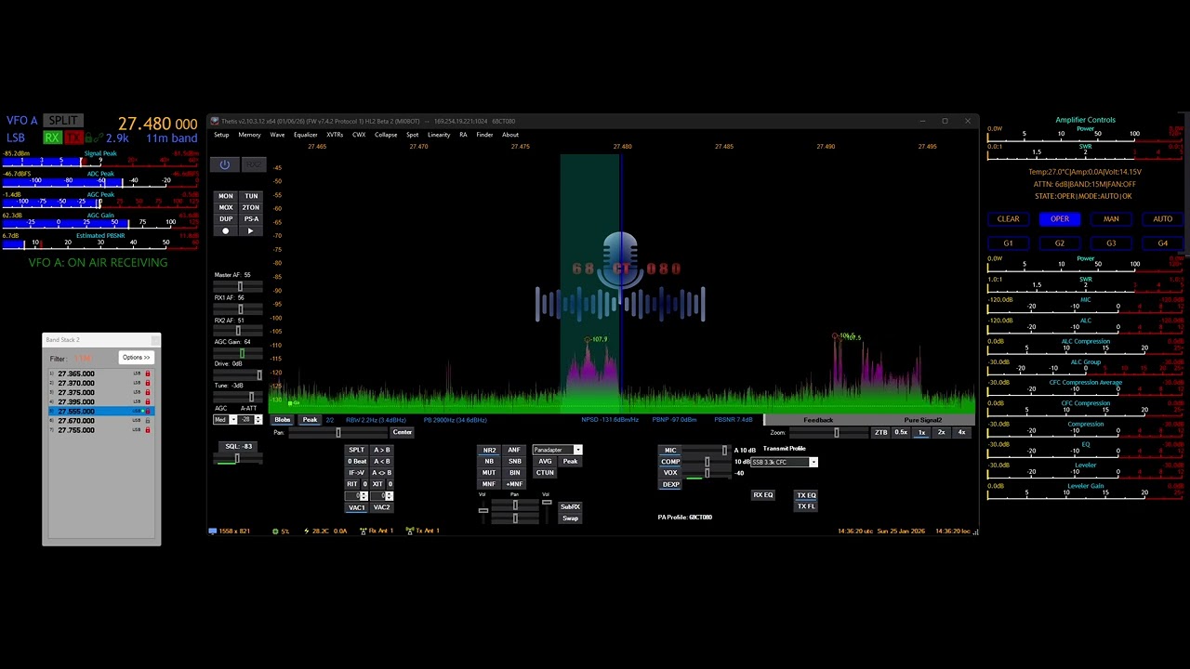Viewport: 1190px width, 669px height.
Task: Open the XVTRs menu
Action: tap(335, 135)
